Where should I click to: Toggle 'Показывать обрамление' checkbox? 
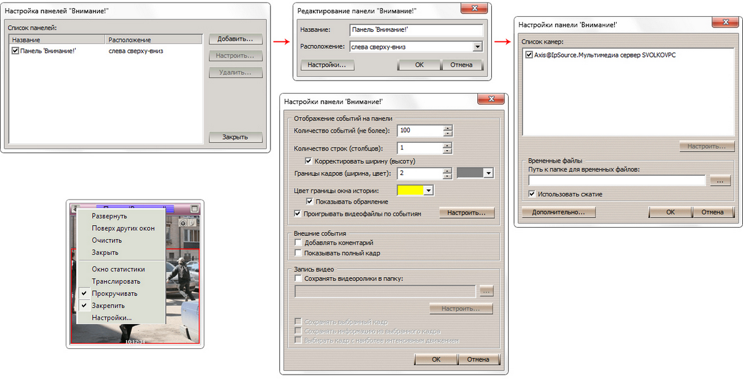pos(309,201)
